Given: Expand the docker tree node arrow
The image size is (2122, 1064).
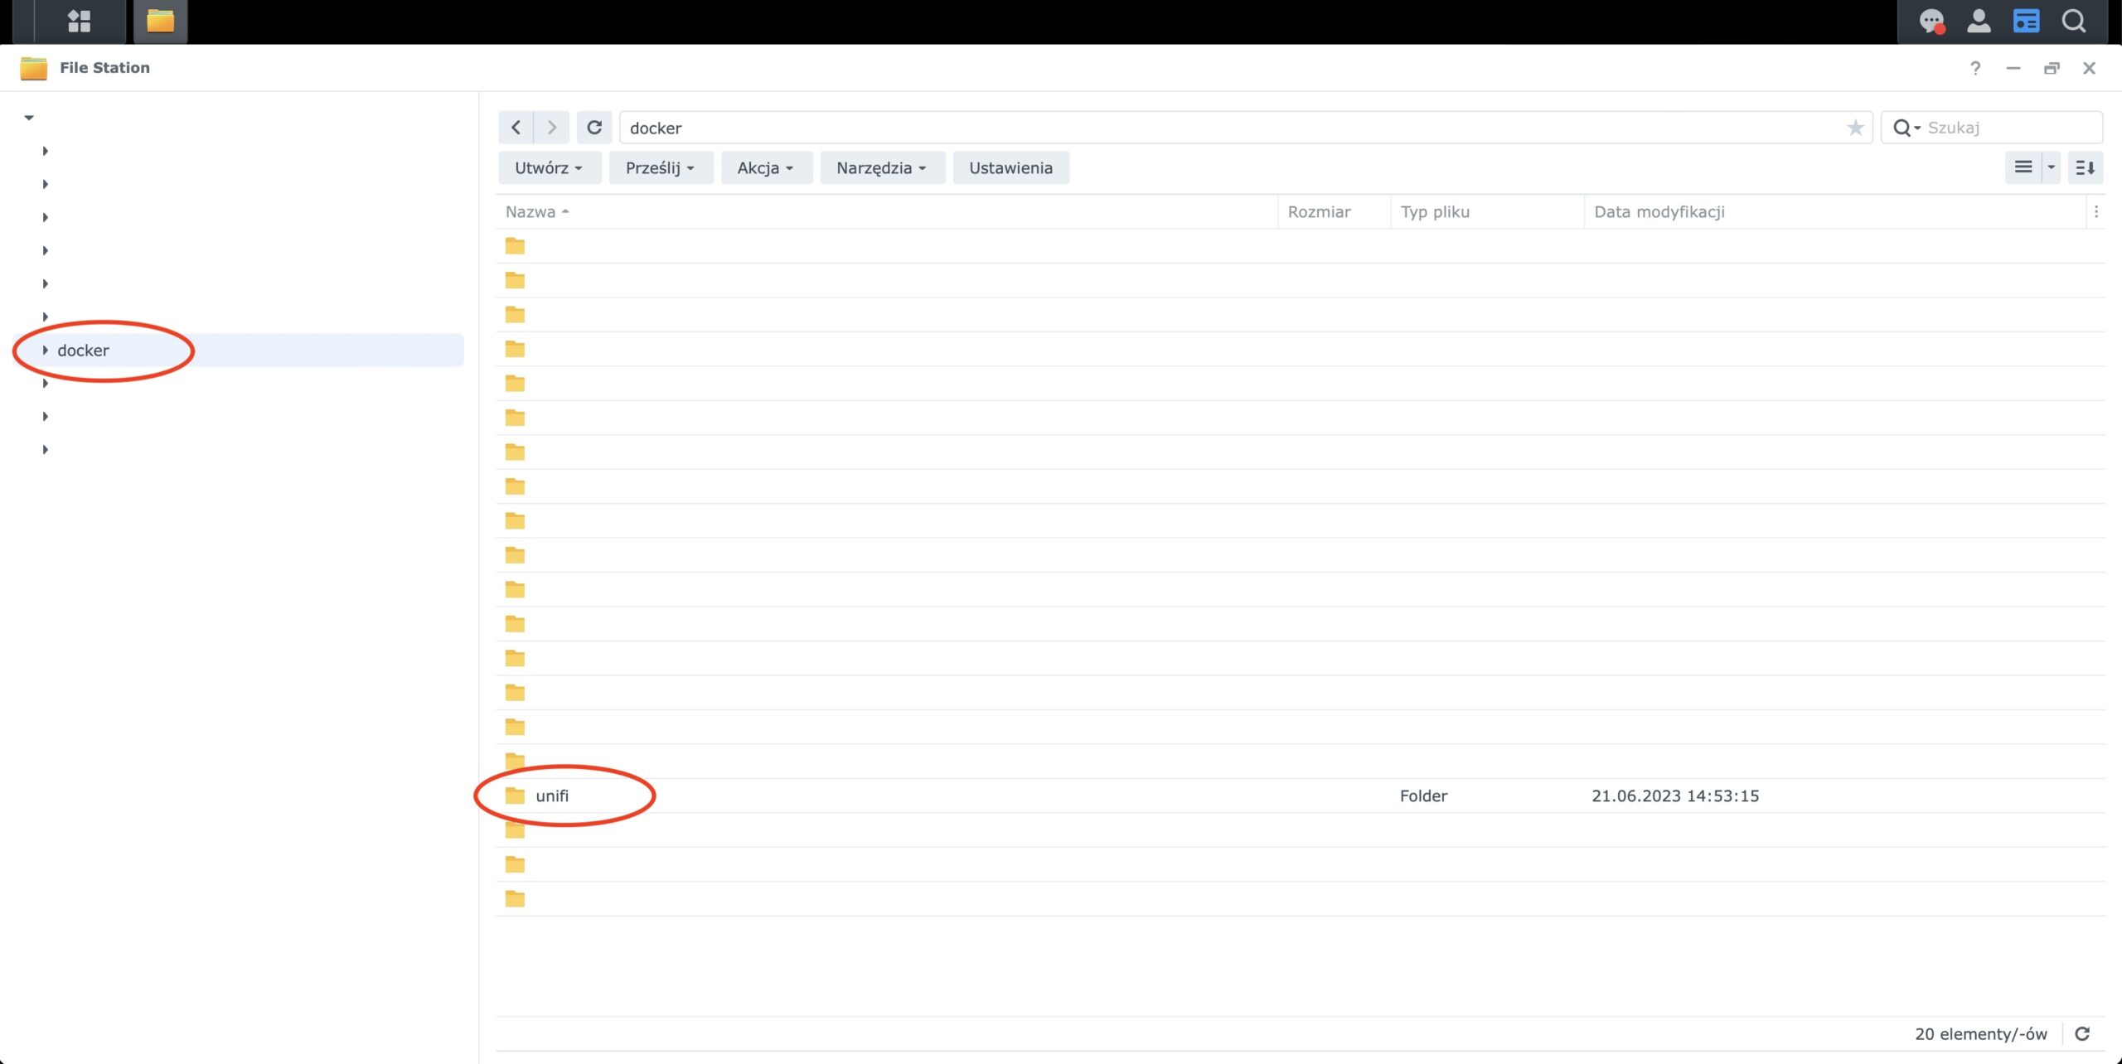Looking at the screenshot, I should pyautogui.click(x=45, y=351).
